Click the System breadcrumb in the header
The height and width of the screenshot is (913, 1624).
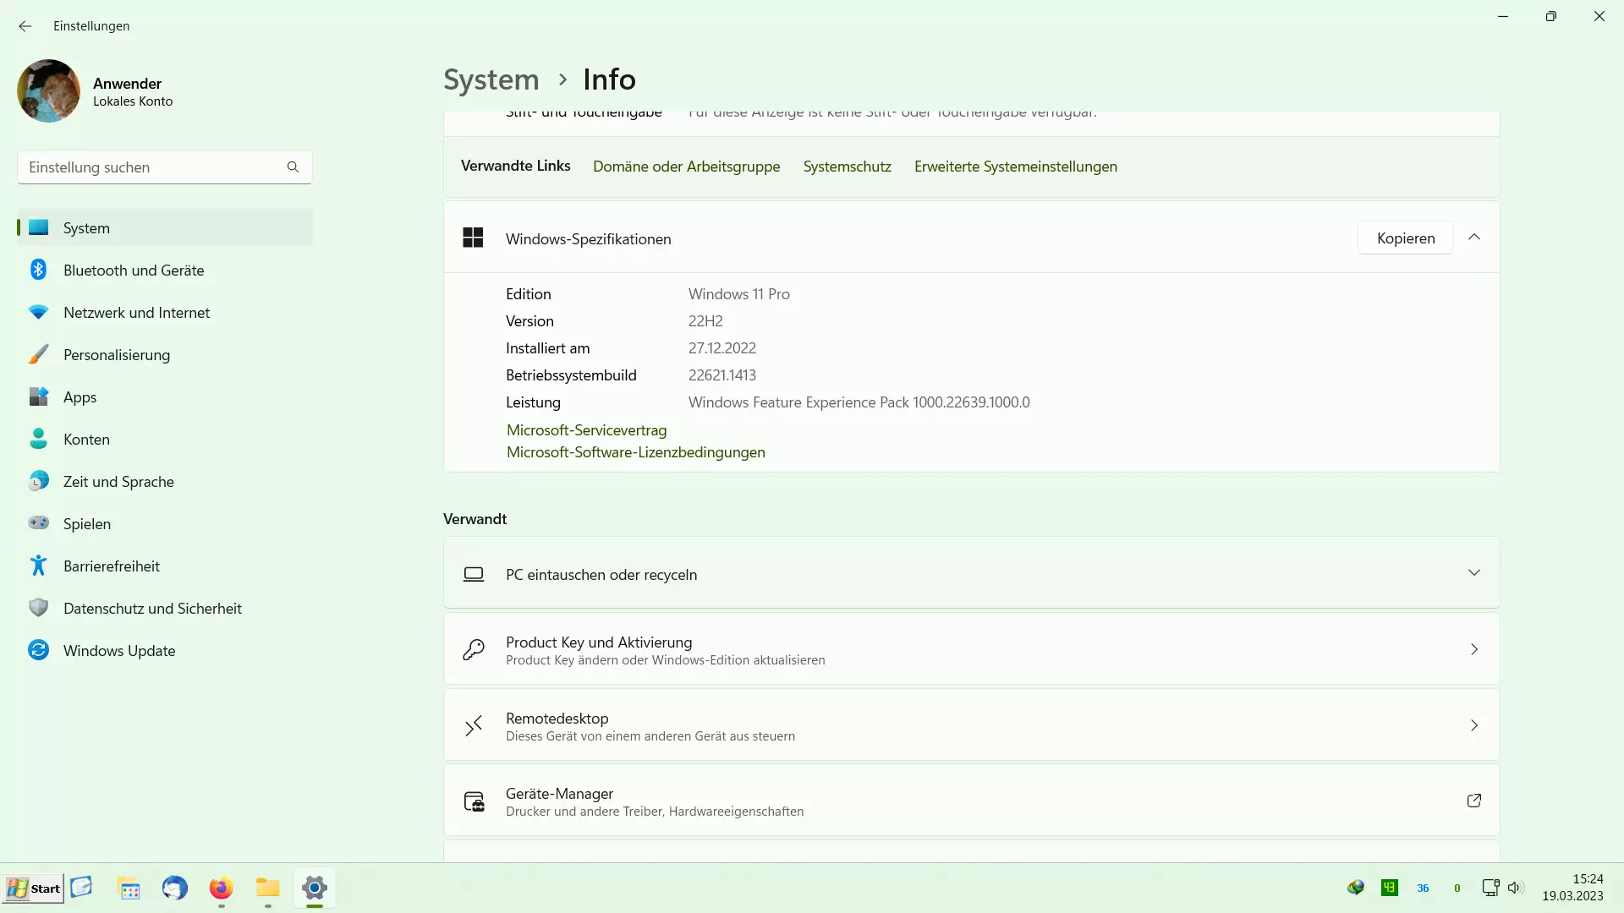[491, 79]
